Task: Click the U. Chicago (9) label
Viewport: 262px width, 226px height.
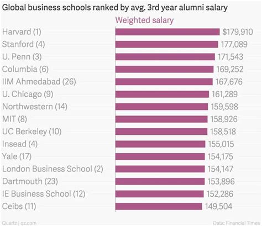Action: pos(28,94)
